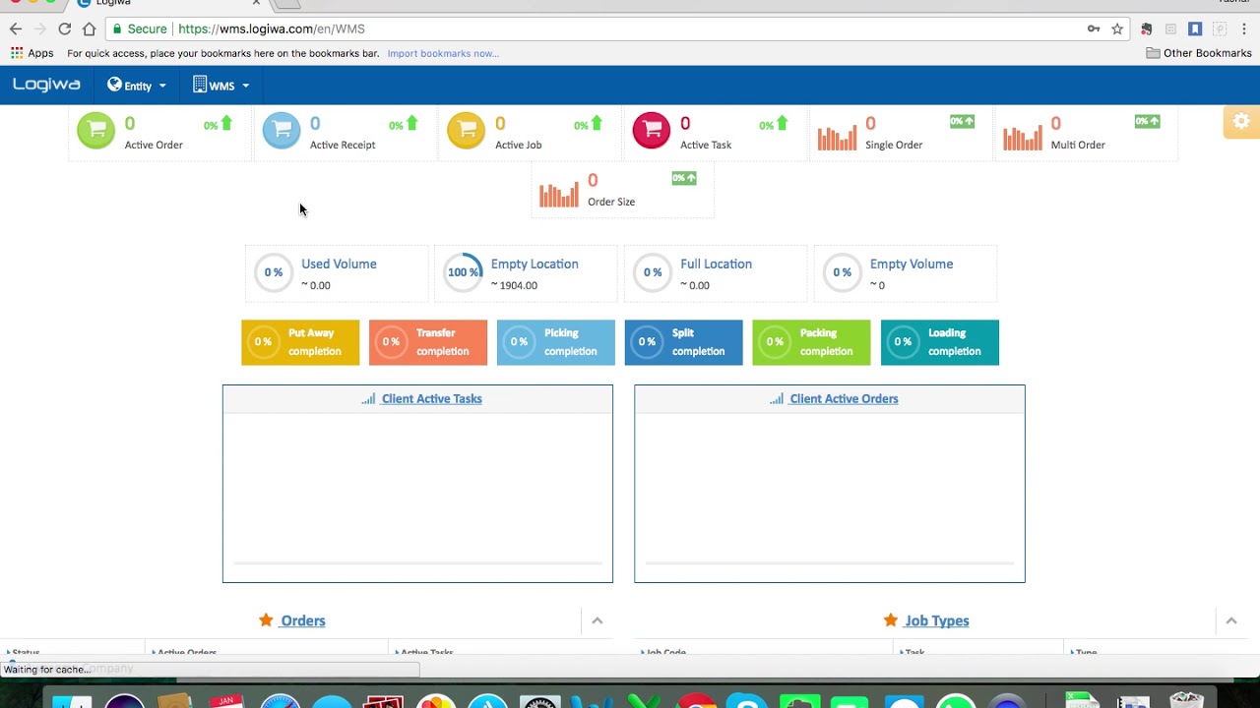1260x708 pixels.
Task: Reload the page with the browser refresh icon
Action: click(65, 29)
